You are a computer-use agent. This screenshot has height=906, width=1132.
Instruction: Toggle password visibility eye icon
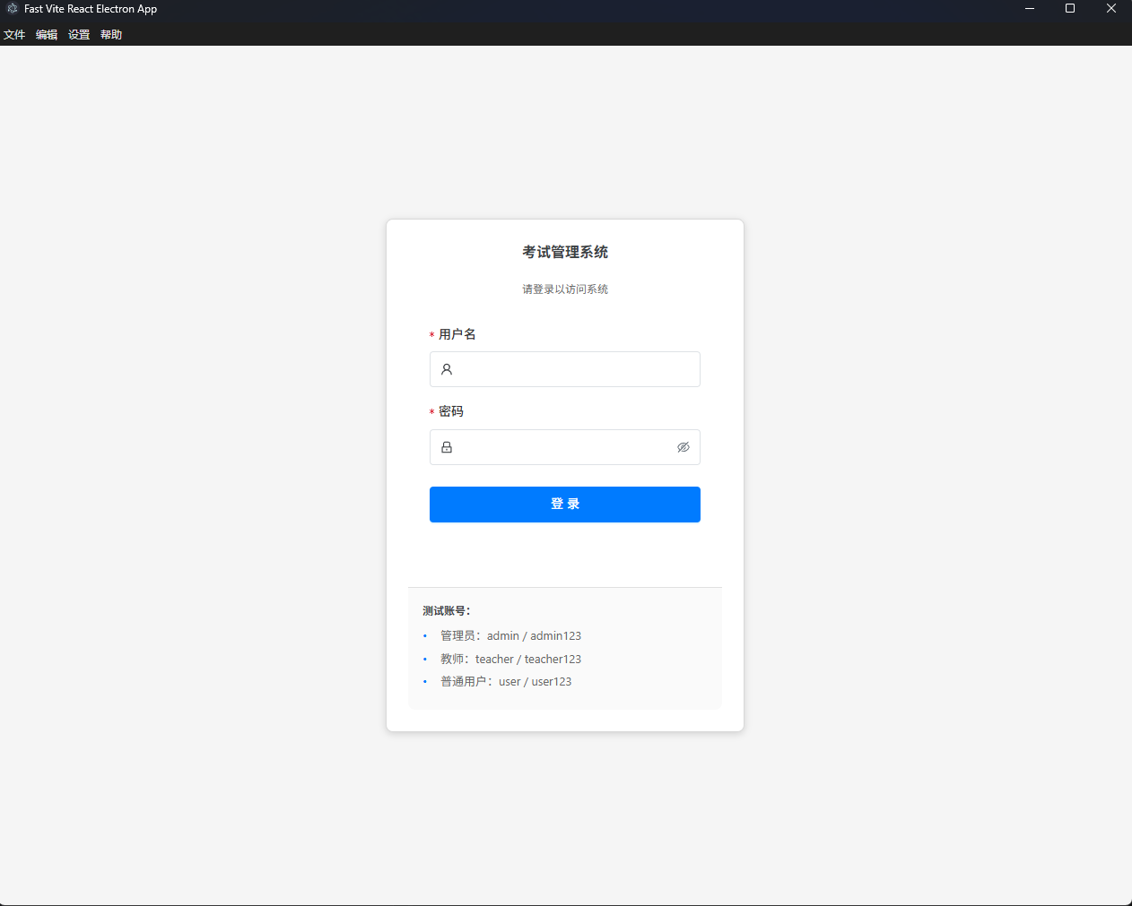coord(684,447)
